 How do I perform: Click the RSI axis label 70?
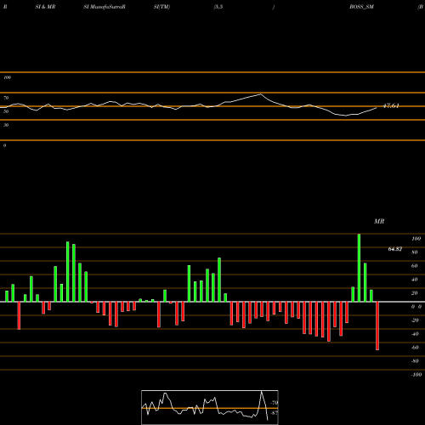[6, 98]
